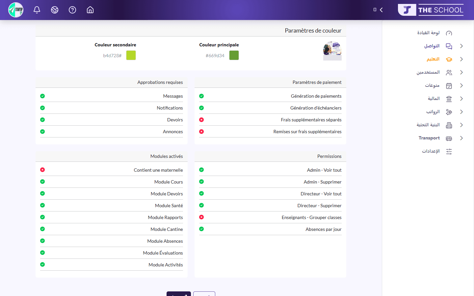Pick the Couleur principale green swatch

click(x=234, y=55)
